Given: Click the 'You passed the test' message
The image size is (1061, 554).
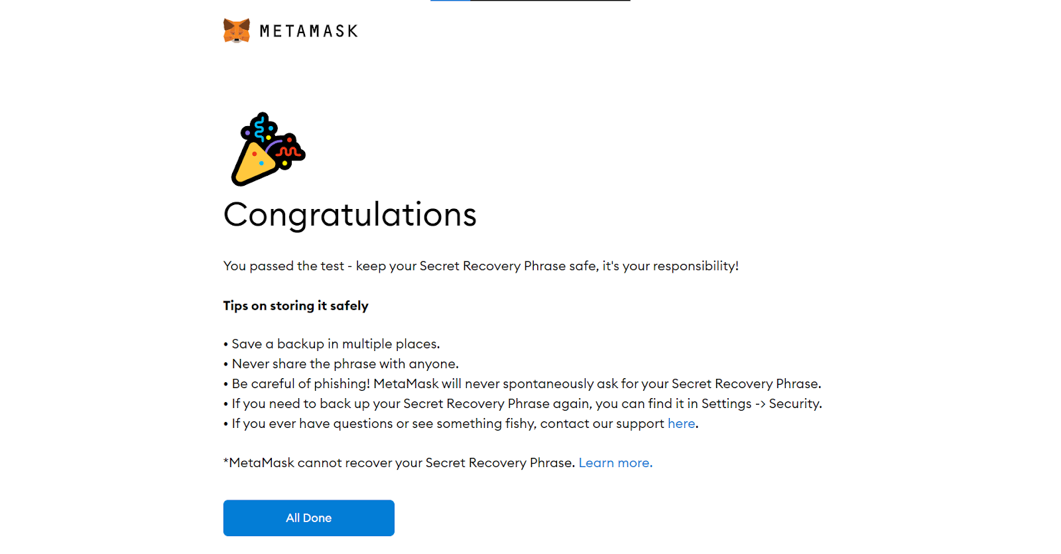Looking at the screenshot, I should [x=481, y=266].
